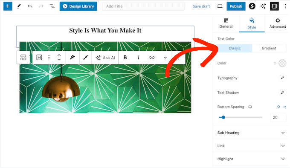This screenshot has height=168, width=290.
Task: Switch to the General tab
Action: tap(226, 23)
